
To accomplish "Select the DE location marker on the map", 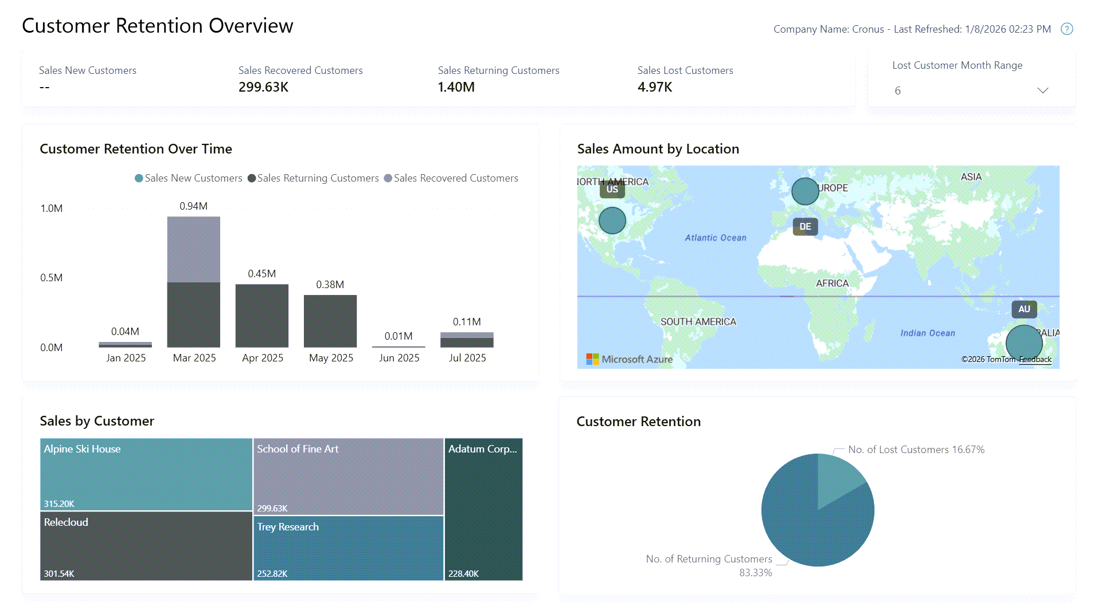I will (804, 226).
